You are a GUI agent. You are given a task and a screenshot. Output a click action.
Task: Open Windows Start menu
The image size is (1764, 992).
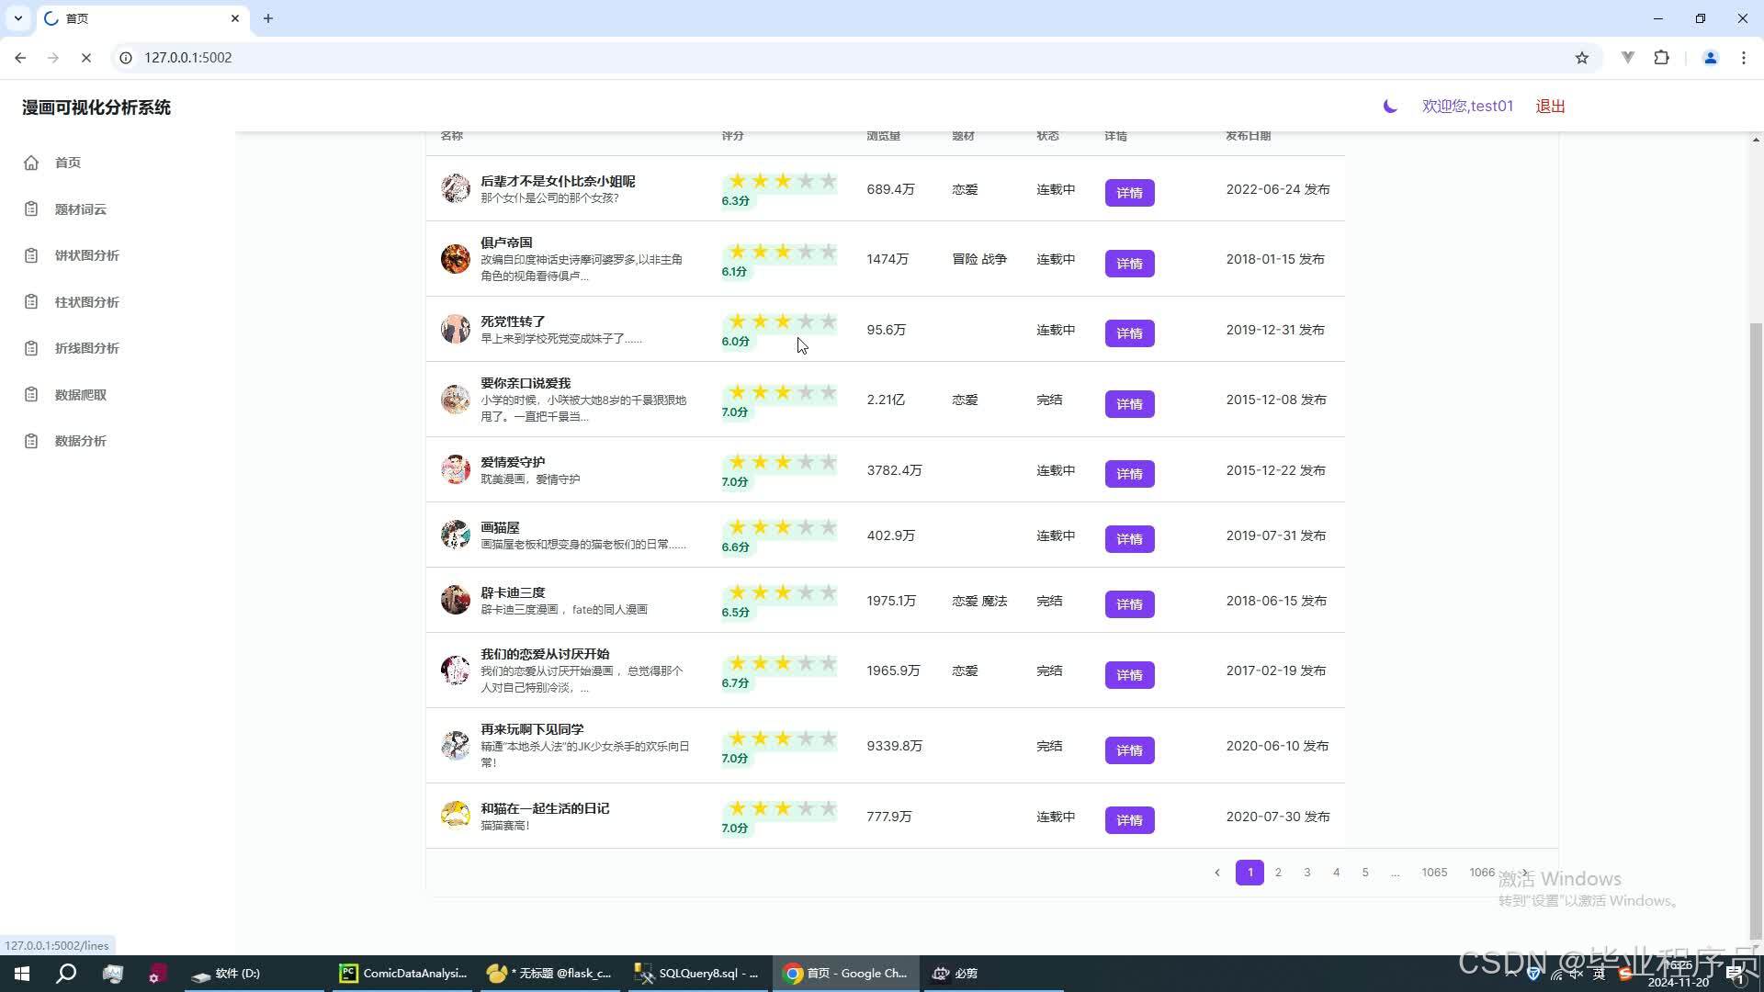coord(22,974)
